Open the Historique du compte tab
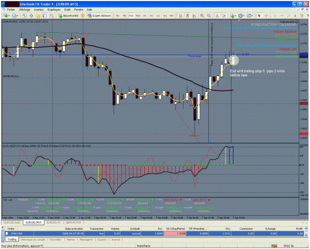310x249 pixels. [33, 240]
